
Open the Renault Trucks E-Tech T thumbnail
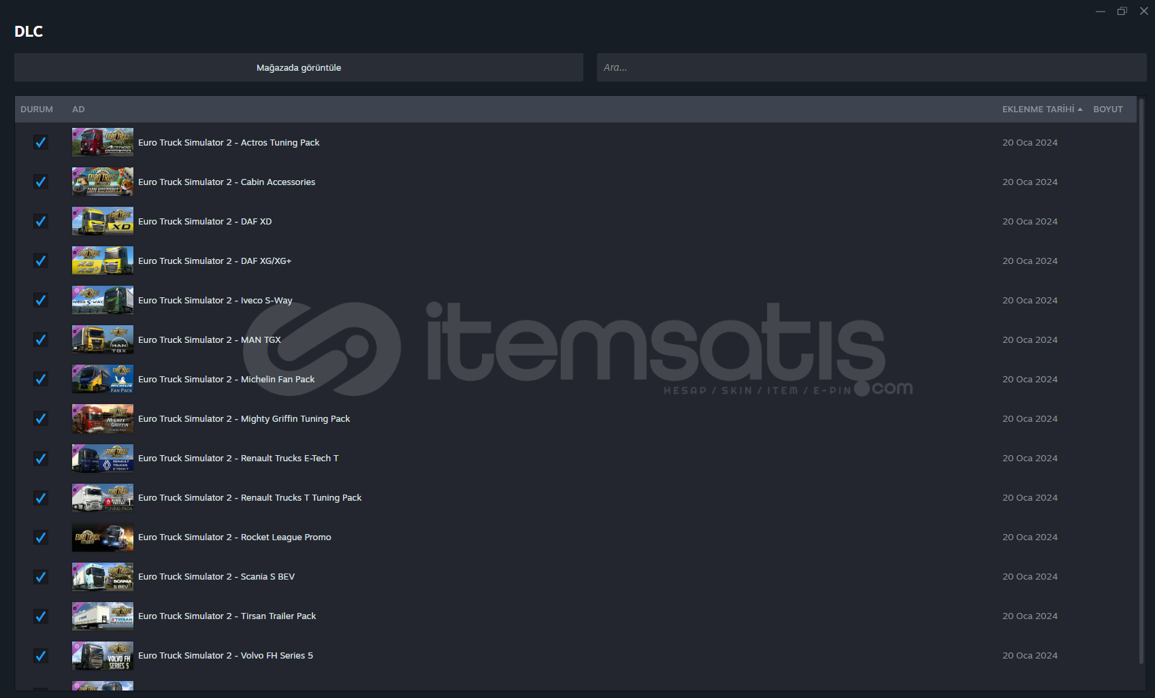point(103,458)
